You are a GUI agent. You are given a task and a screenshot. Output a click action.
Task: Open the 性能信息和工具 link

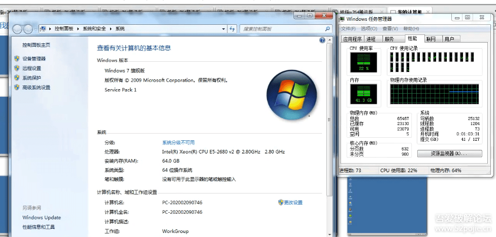(x=39, y=227)
